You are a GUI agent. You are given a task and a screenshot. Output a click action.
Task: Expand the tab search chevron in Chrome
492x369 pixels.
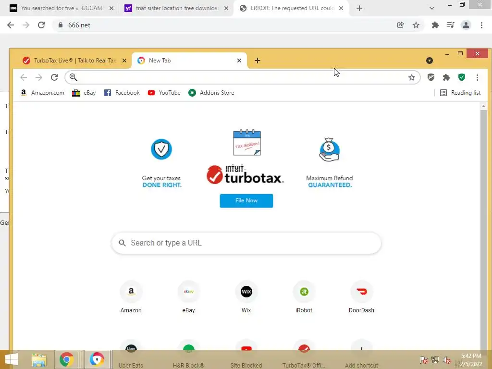point(432,8)
